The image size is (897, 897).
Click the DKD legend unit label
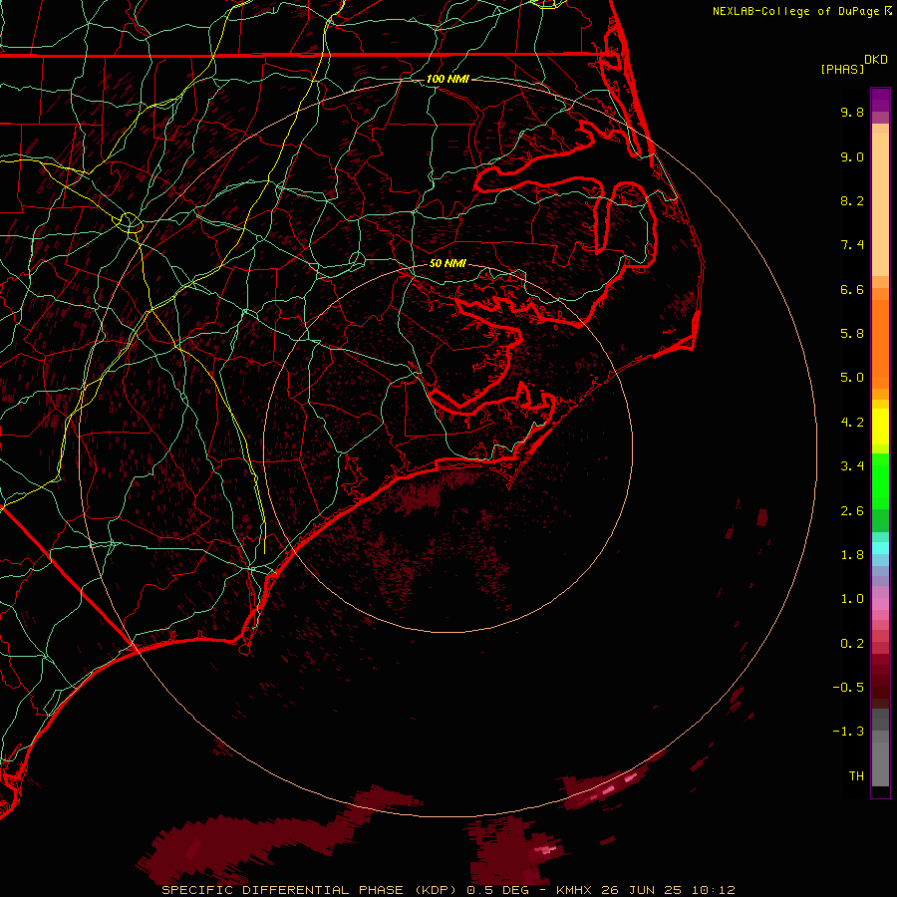point(876,59)
